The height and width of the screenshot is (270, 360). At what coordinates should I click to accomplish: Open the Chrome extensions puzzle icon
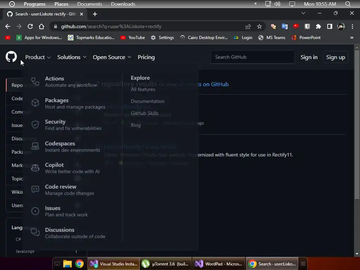pos(318,26)
